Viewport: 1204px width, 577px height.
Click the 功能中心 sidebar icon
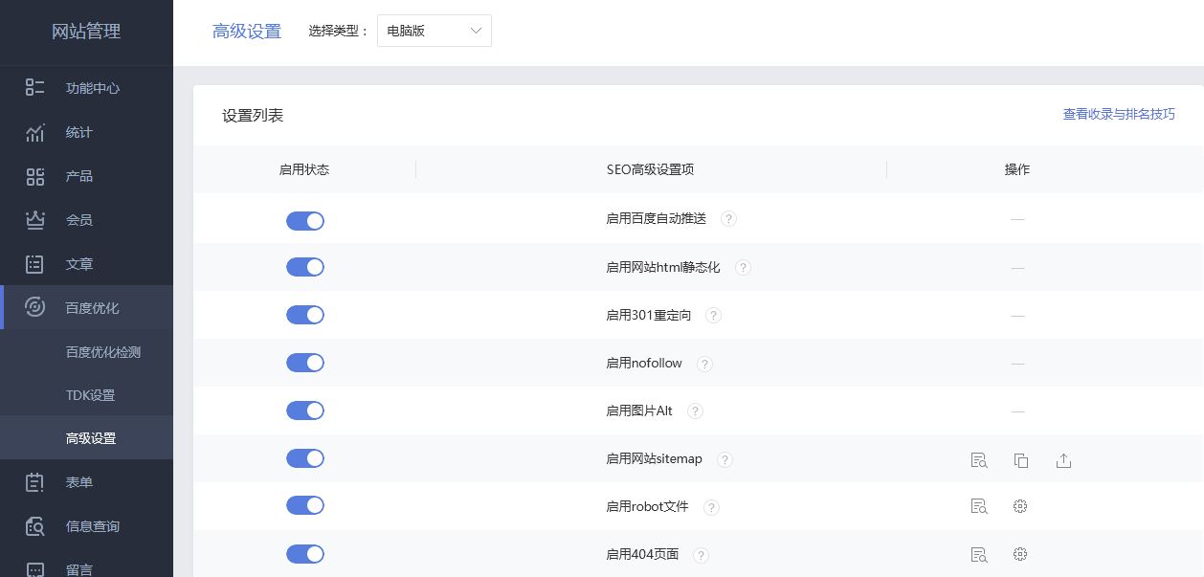click(x=35, y=88)
